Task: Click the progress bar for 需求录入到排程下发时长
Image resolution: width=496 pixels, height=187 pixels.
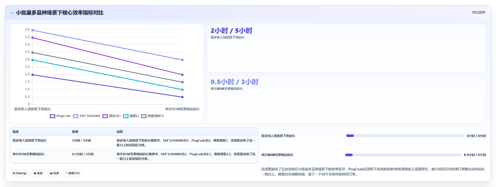Action: pos(405,136)
